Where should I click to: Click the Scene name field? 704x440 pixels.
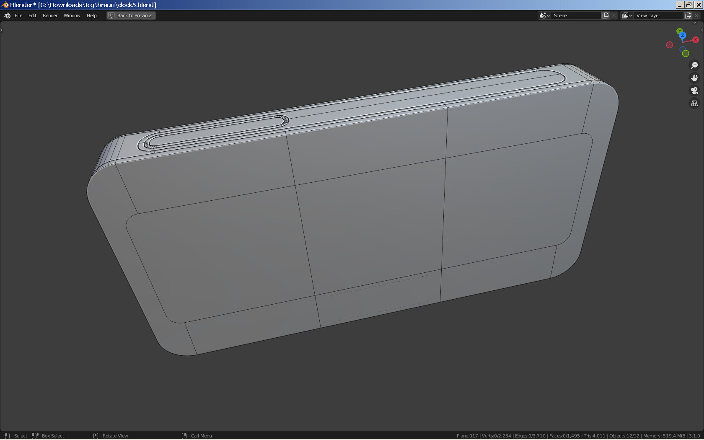coord(576,16)
